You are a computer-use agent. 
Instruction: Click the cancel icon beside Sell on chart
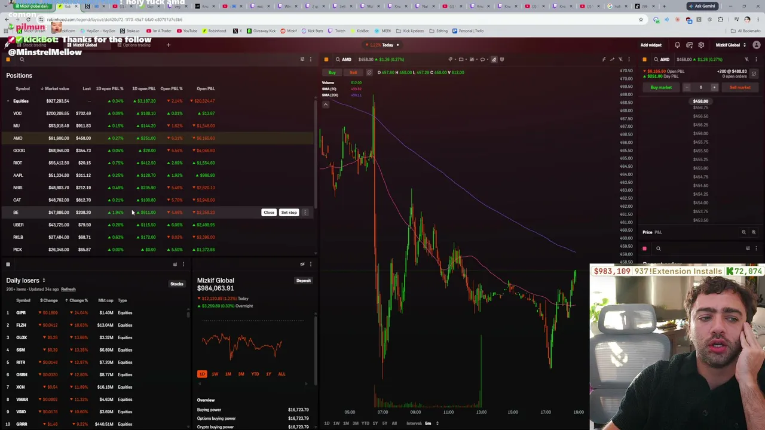click(x=369, y=73)
